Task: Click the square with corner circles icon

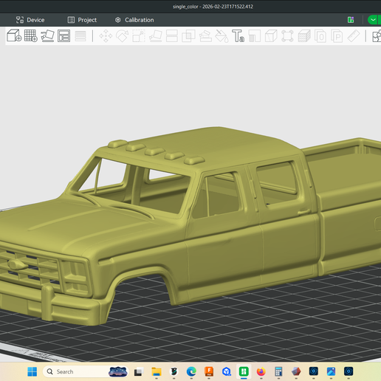Action: [x=287, y=36]
